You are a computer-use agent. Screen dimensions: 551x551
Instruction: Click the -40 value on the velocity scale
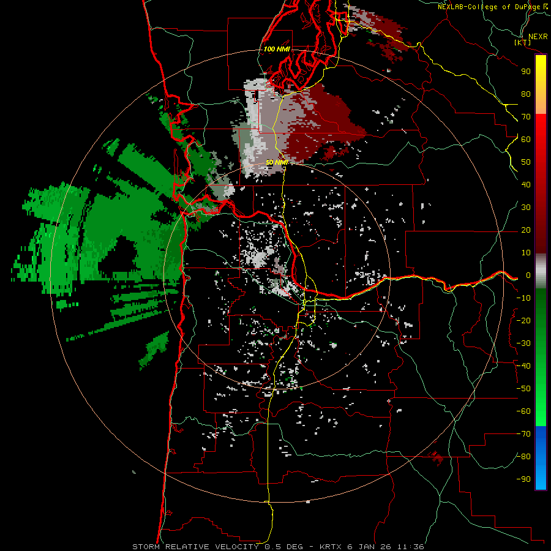pos(523,366)
